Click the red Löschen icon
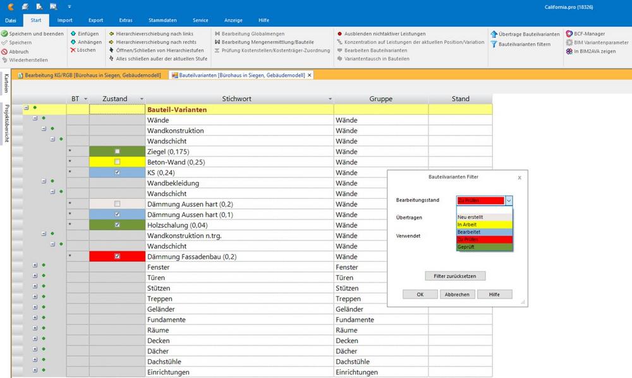Screen dimensions: 632x378 (73, 49)
